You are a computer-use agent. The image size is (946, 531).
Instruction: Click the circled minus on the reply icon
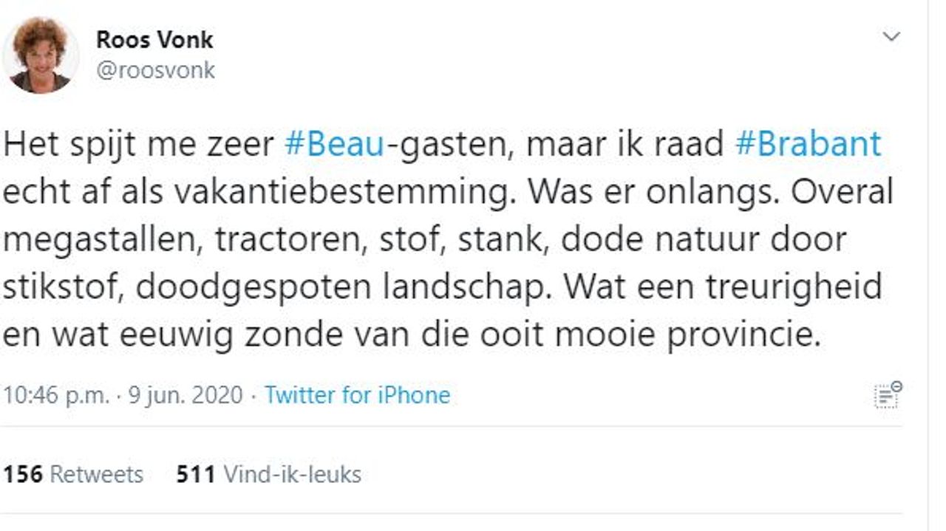pyautogui.click(x=896, y=386)
